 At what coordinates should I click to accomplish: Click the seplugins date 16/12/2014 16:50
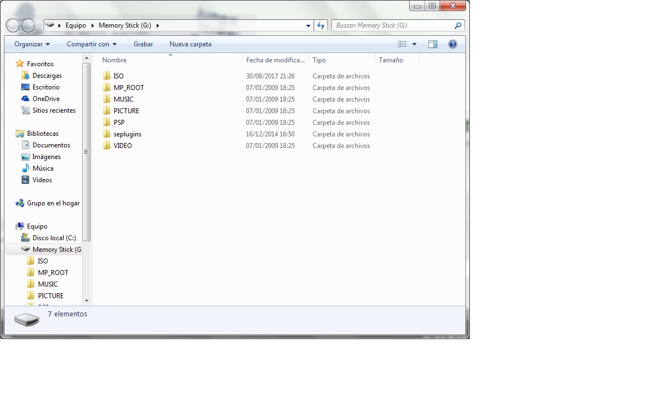pos(270,134)
